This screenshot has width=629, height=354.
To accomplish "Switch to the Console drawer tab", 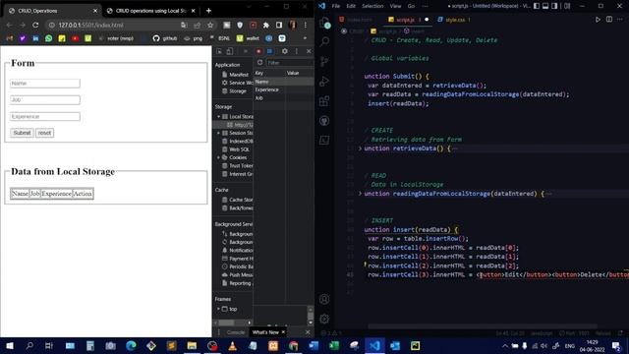I will tap(236, 332).
